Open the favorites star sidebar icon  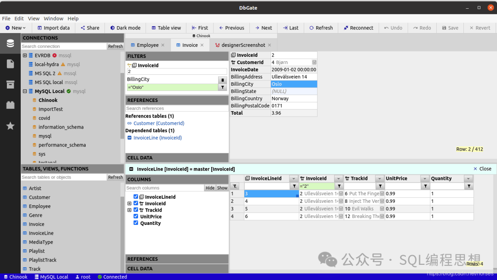point(10,126)
